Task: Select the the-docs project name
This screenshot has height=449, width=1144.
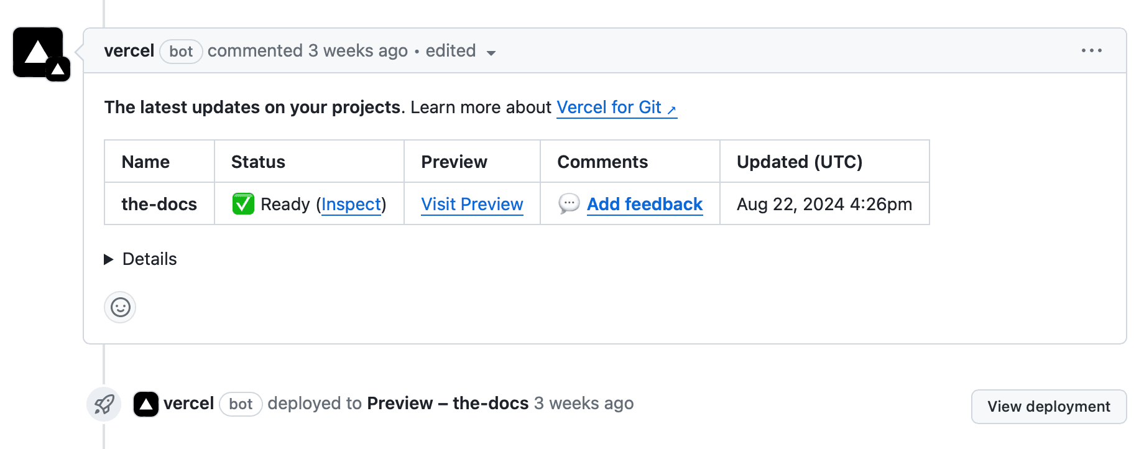Action: (x=159, y=203)
